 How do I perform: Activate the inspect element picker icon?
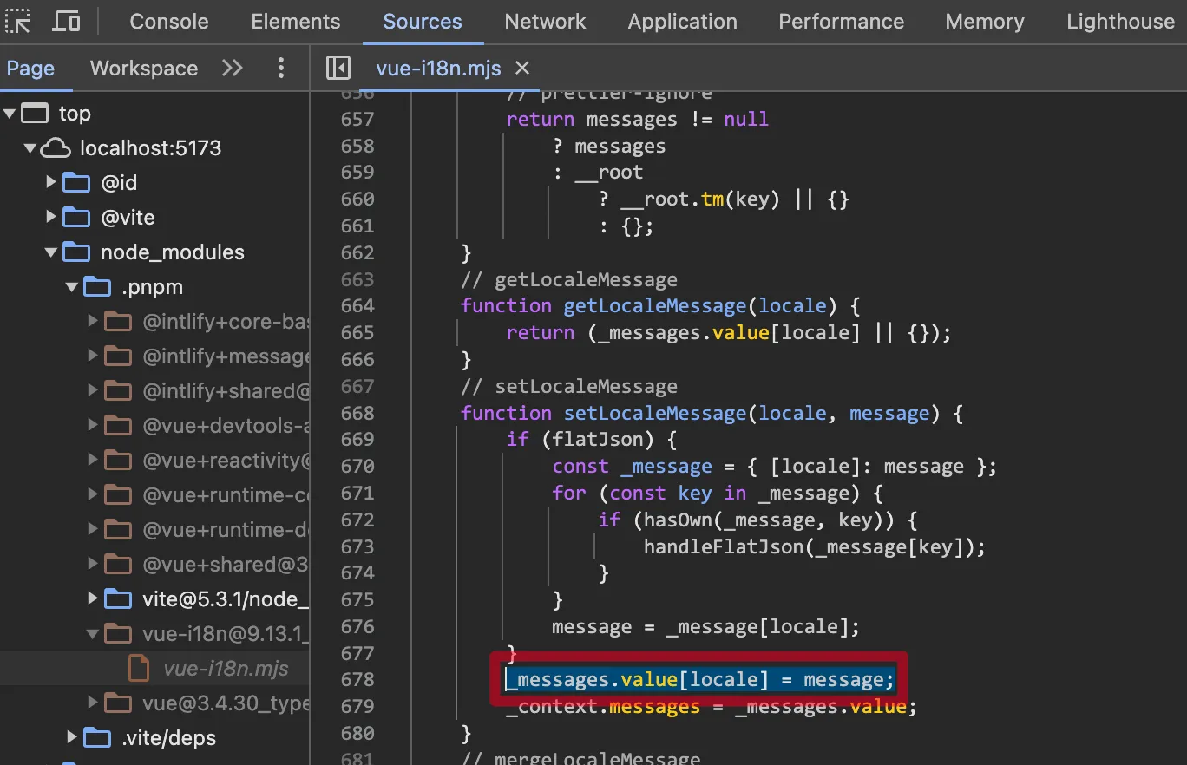click(18, 21)
